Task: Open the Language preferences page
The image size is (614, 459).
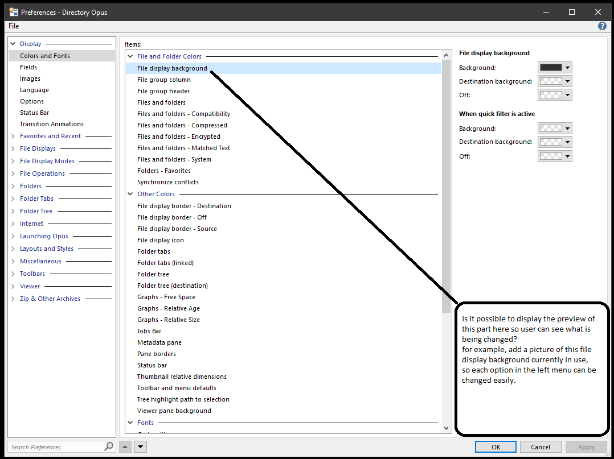Action: [34, 90]
